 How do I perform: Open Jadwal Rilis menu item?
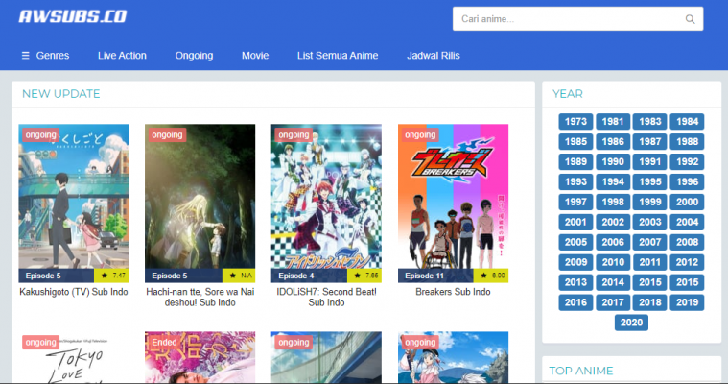434,56
